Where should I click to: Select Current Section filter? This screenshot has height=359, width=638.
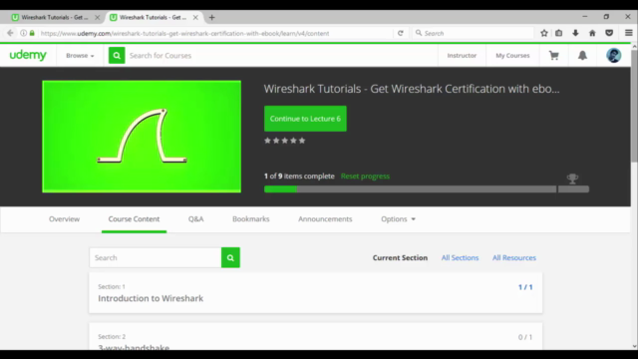(x=400, y=257)
